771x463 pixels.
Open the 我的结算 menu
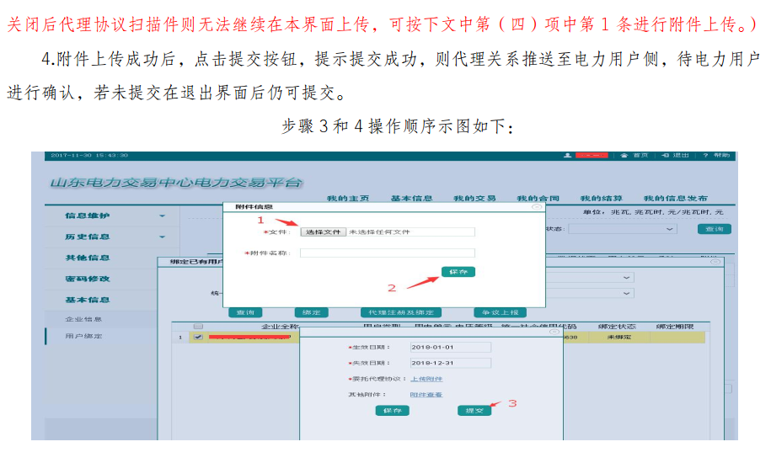tap(601, 198)
